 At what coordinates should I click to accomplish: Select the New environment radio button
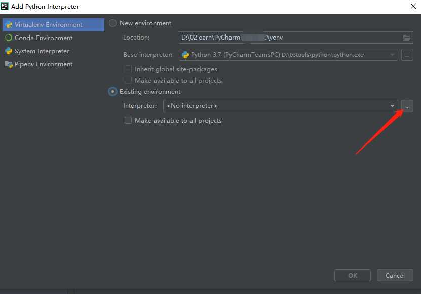tap(113, 23)
